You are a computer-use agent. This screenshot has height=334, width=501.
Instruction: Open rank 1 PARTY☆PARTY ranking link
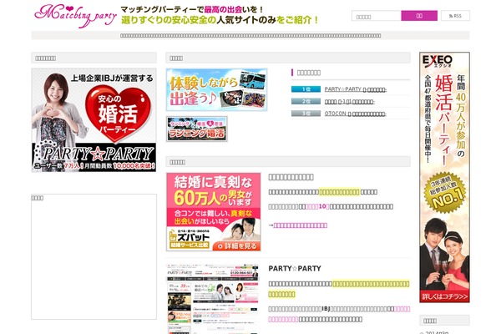pyautogui.click(x=356, y=89)
